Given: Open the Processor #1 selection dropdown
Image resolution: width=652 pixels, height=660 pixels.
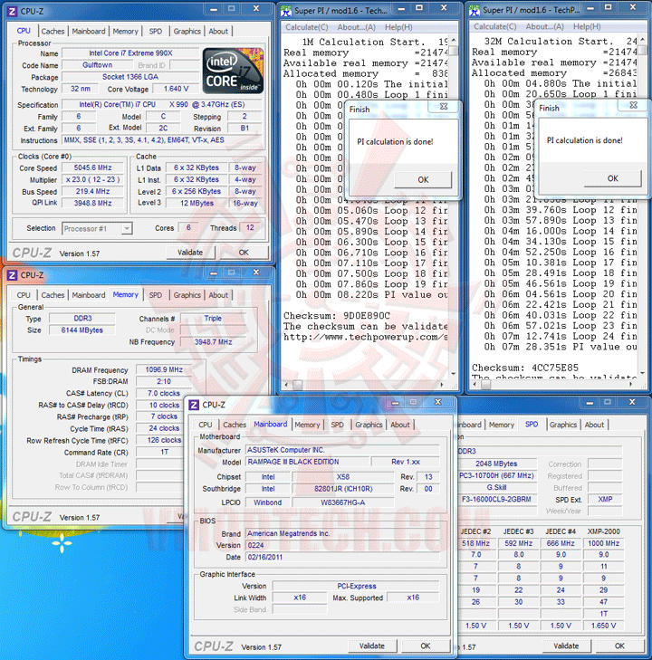Looking at the screenshot, I should coord(97,228).
